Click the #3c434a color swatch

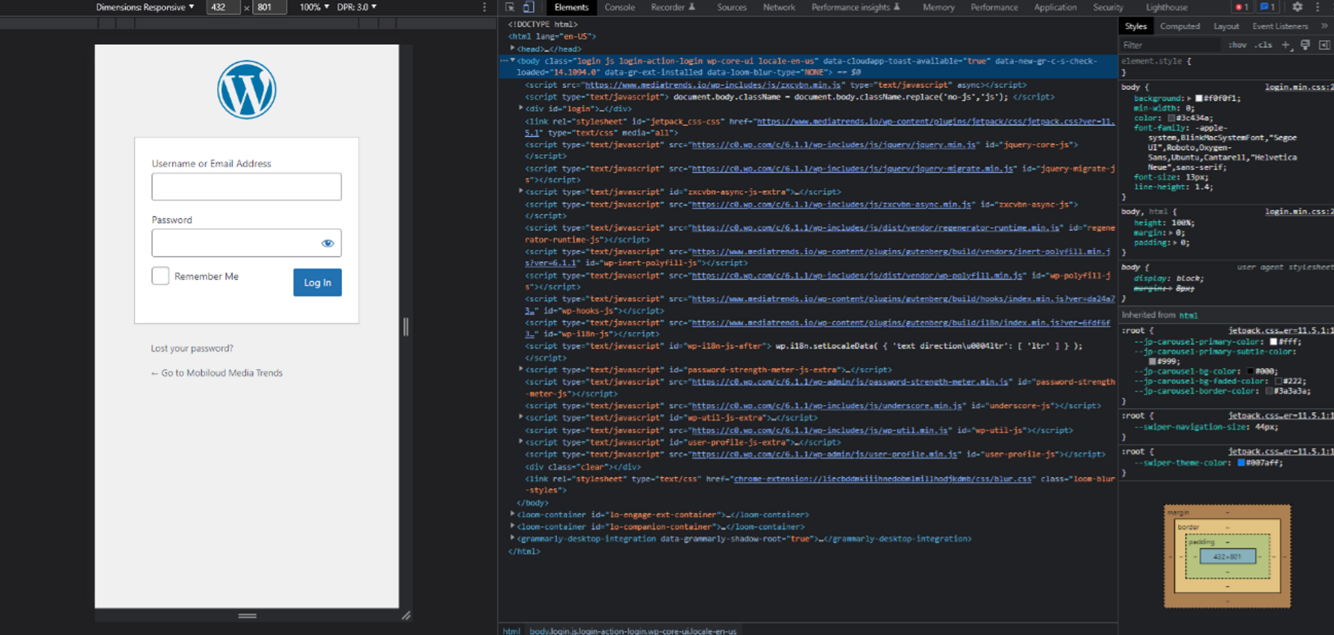tap(1171, 118)
